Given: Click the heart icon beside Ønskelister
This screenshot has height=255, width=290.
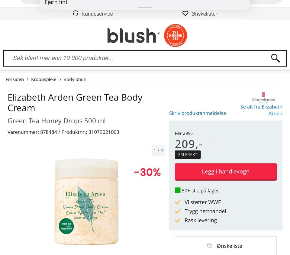Looking at the screenshot, I should tap(185, 13).
